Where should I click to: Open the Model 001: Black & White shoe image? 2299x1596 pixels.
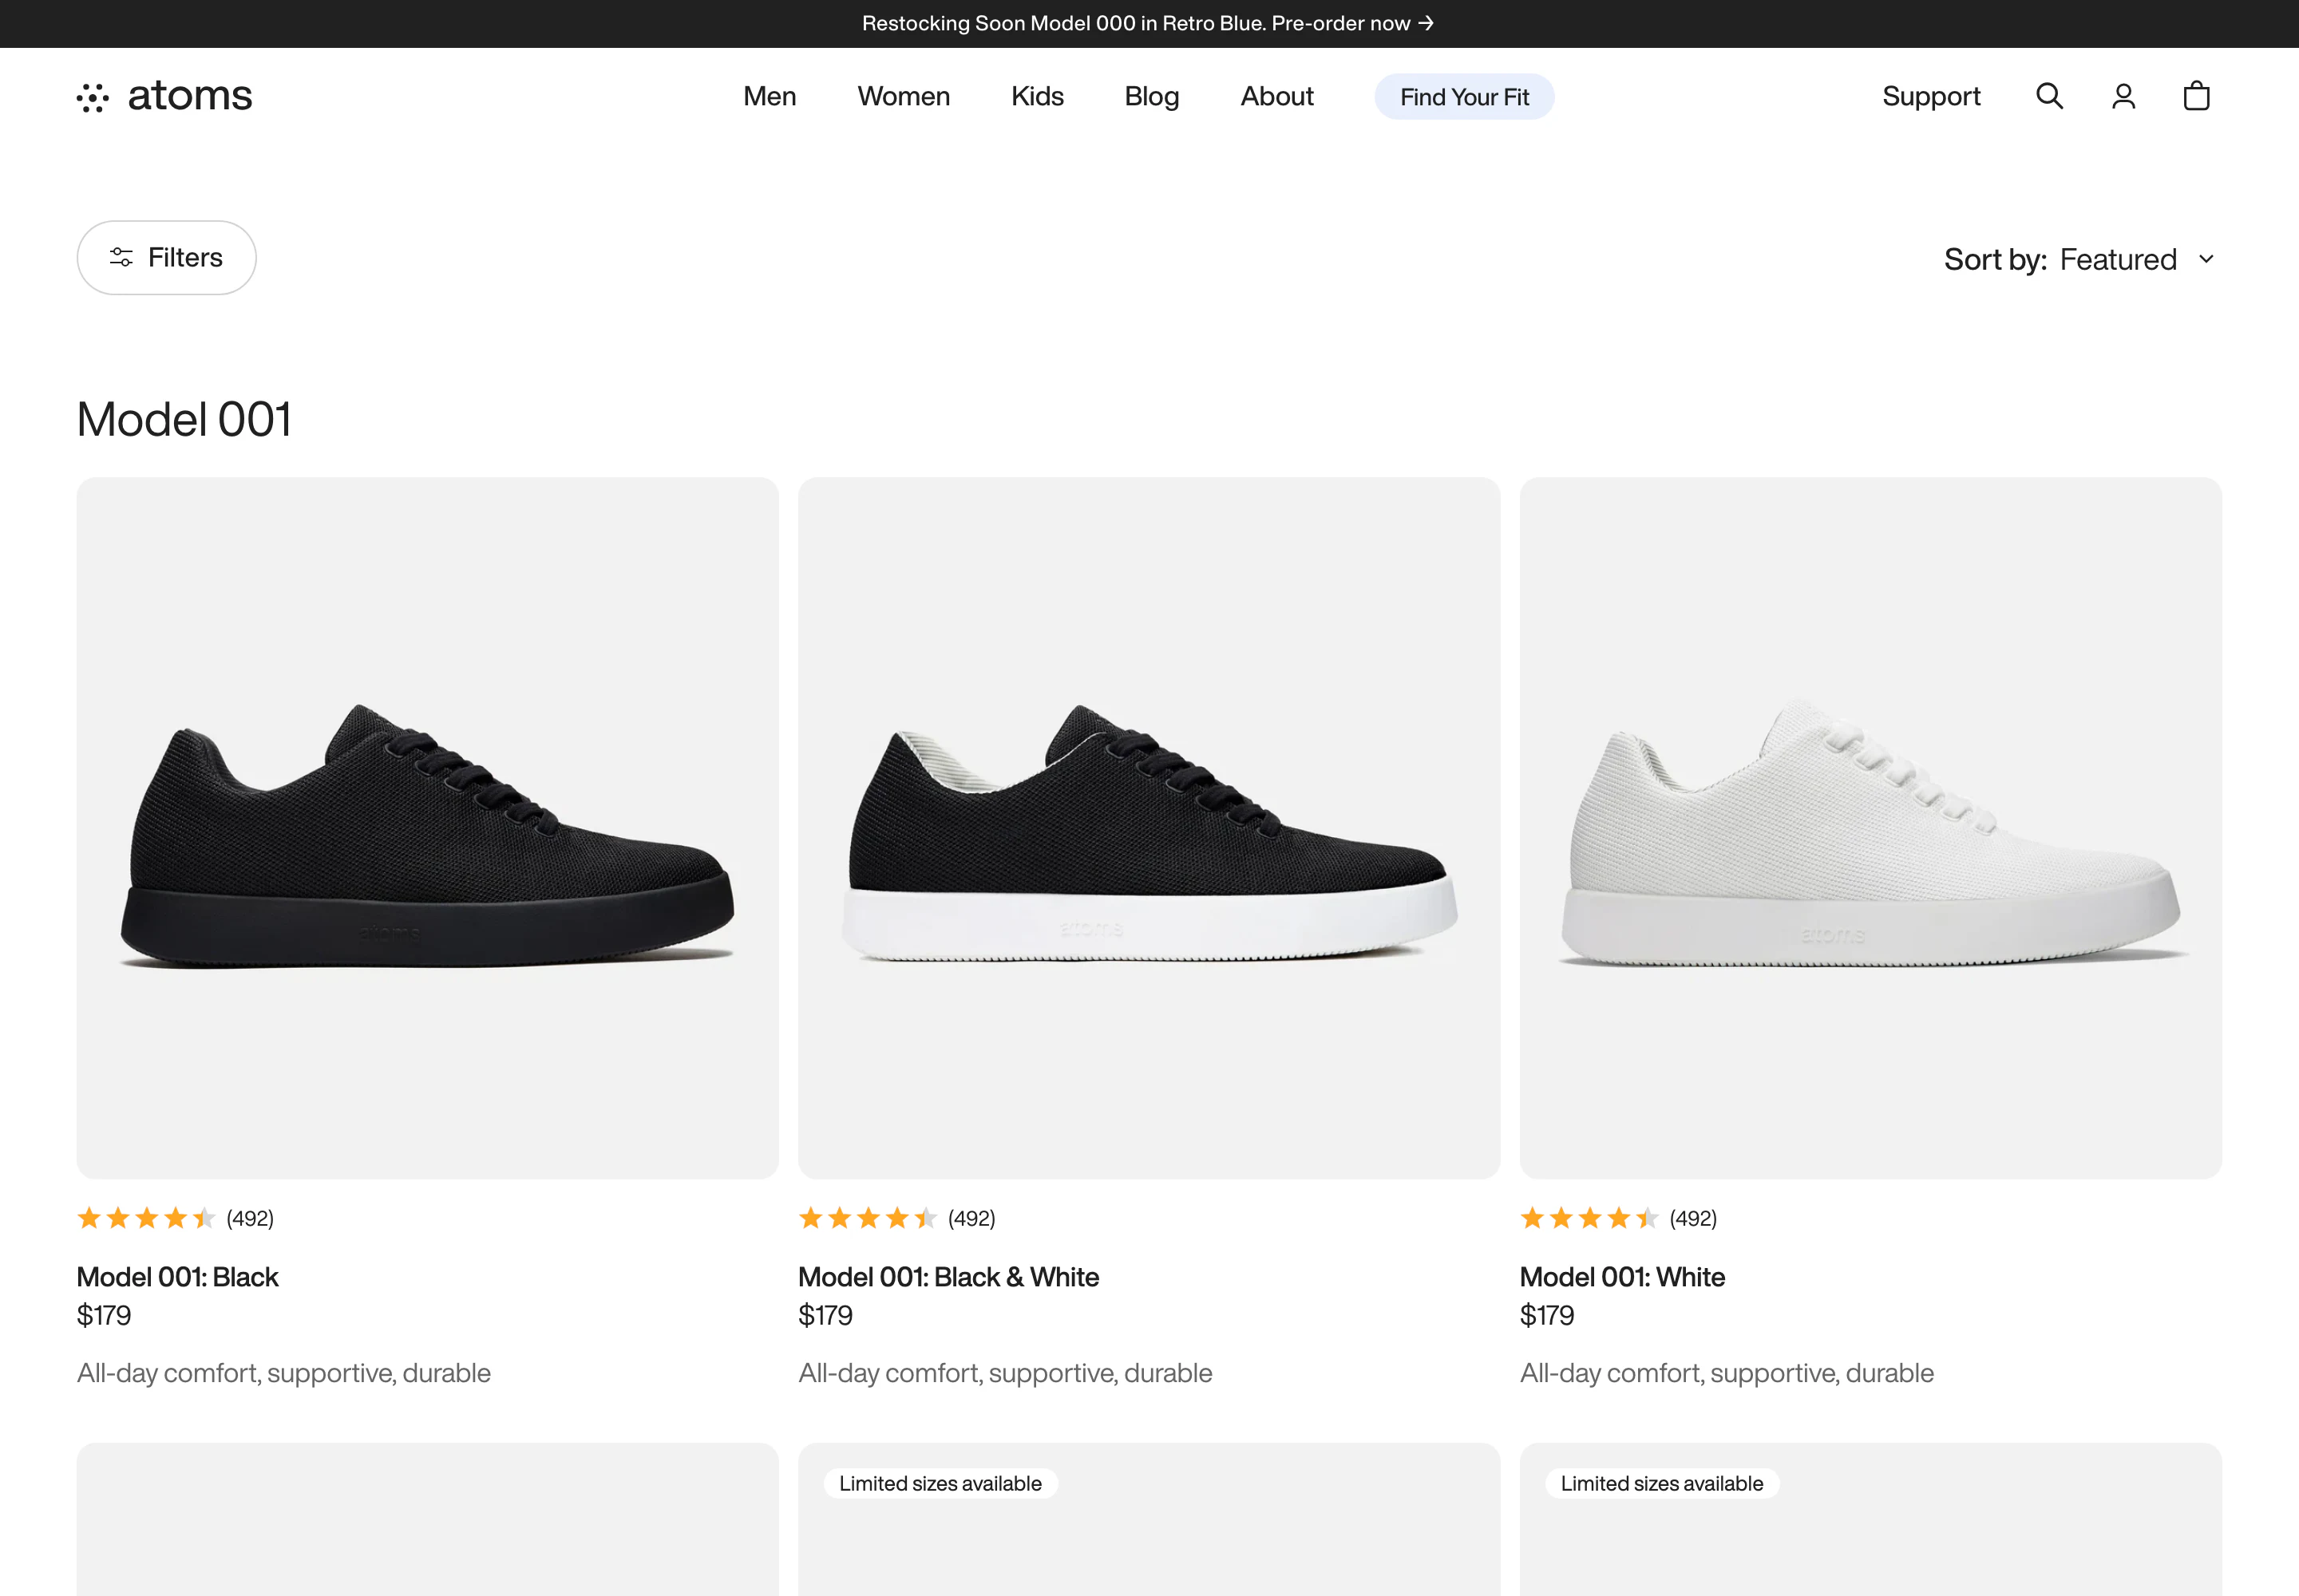pyautogui.click(x=1149, y=828)
